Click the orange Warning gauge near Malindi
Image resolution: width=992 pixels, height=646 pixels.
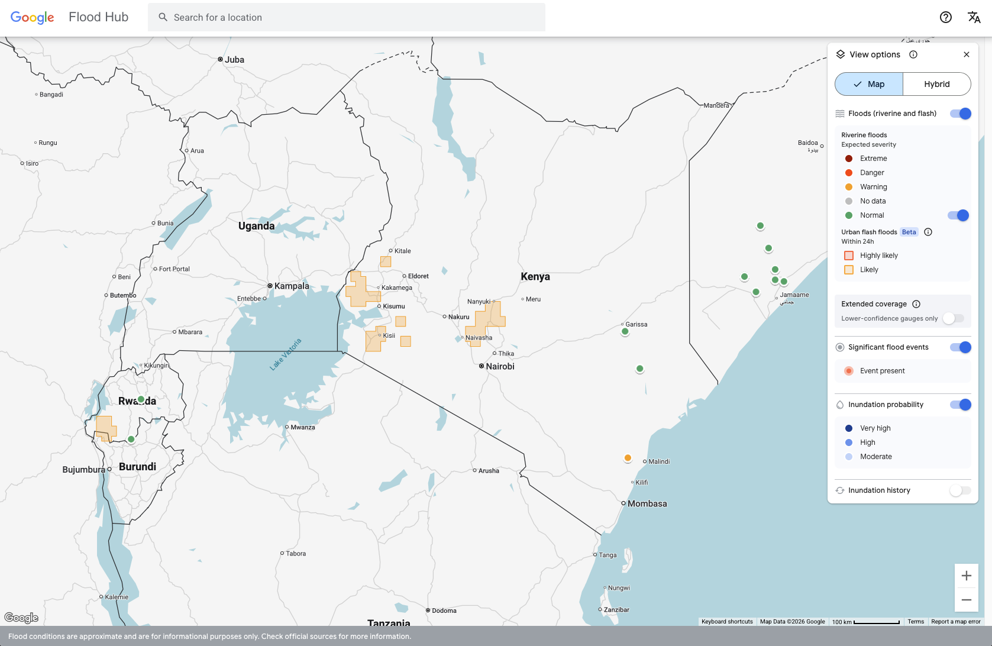point(628,458)
